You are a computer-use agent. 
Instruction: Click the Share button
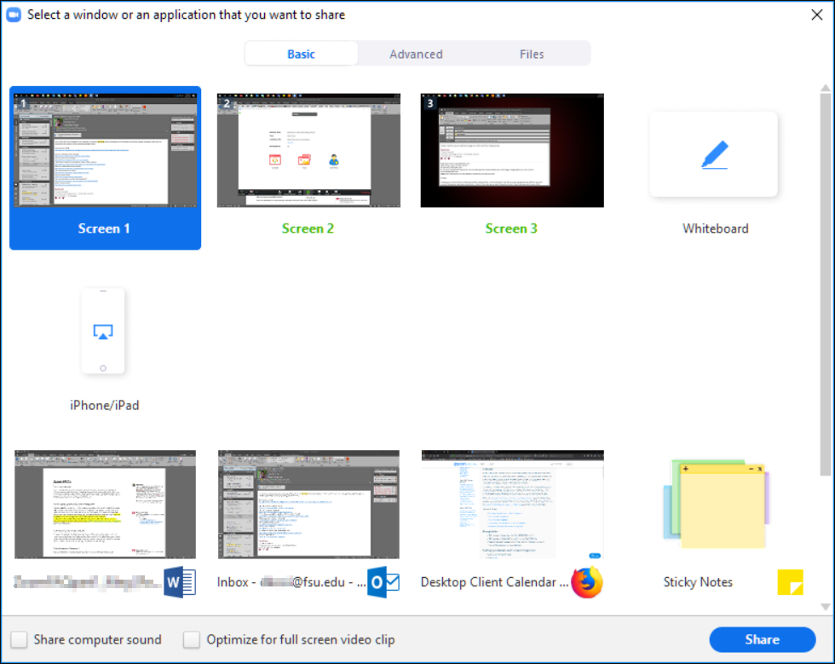point(762,639)
